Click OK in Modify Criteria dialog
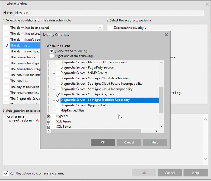The height and width of the screenshot is (181, 211). pyautogui.click(x=103, y=142)
